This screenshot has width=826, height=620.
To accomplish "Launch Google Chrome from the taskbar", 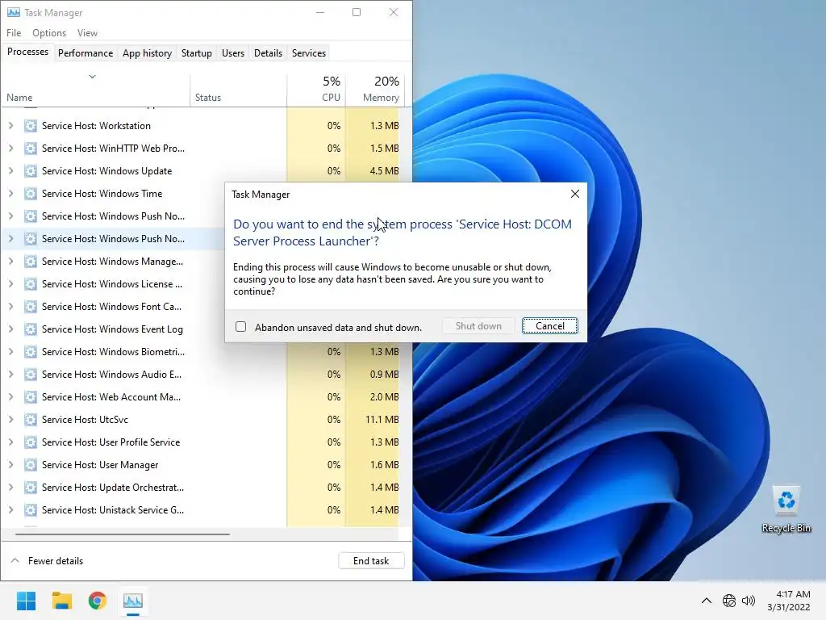I will (x=97, y=601).
